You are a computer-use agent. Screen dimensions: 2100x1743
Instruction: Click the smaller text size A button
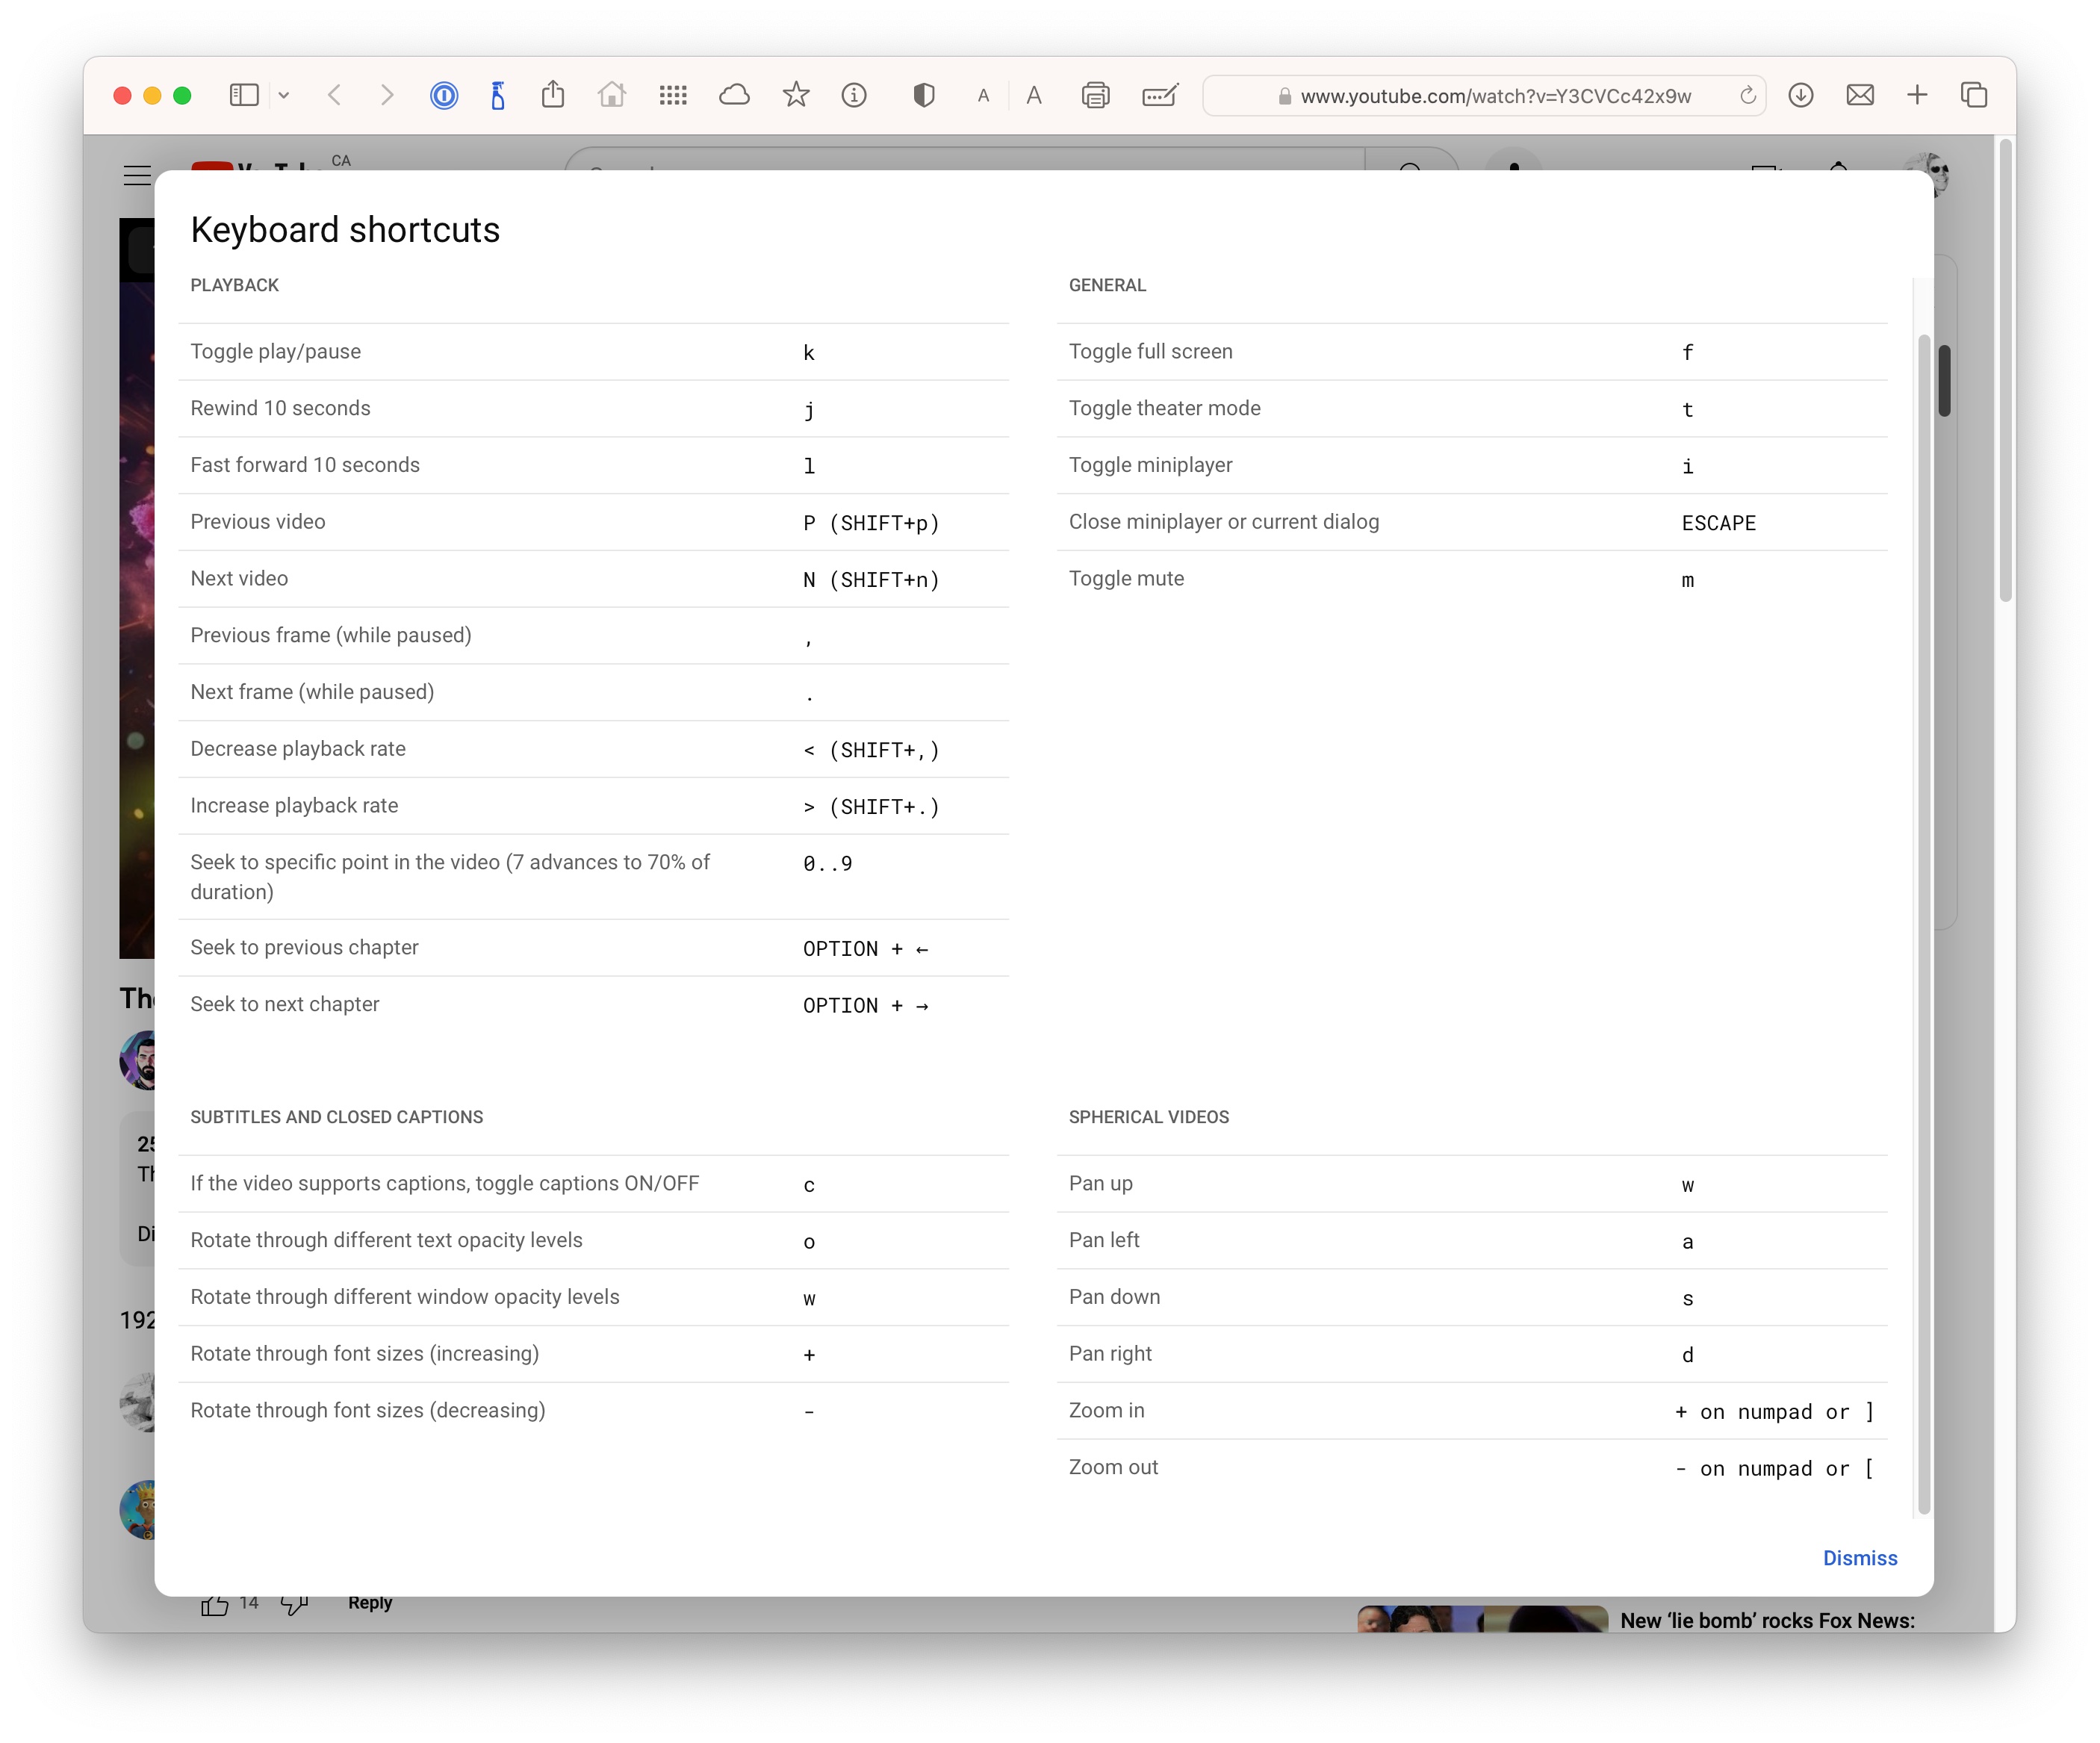pos(983,96)
